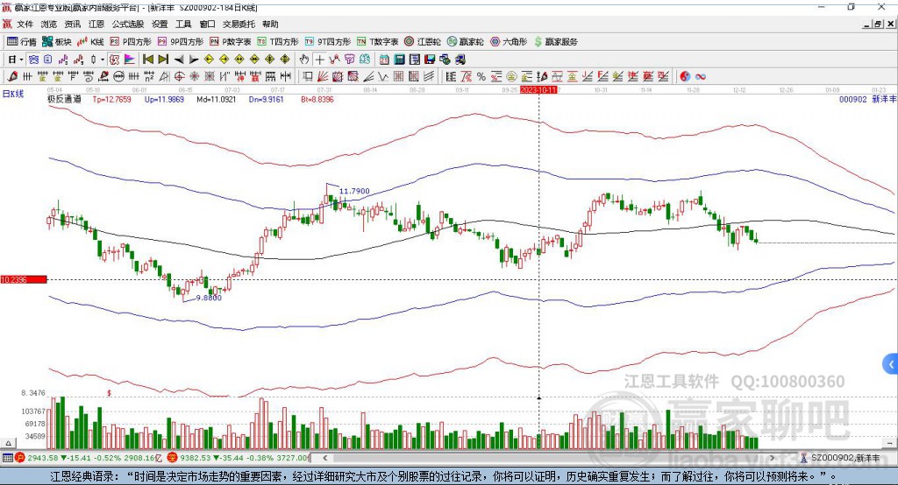Click the 深 Shenzhen index status entry
Image resolution: width=898 pixels, height=485 pixels.
click(237, 458)
